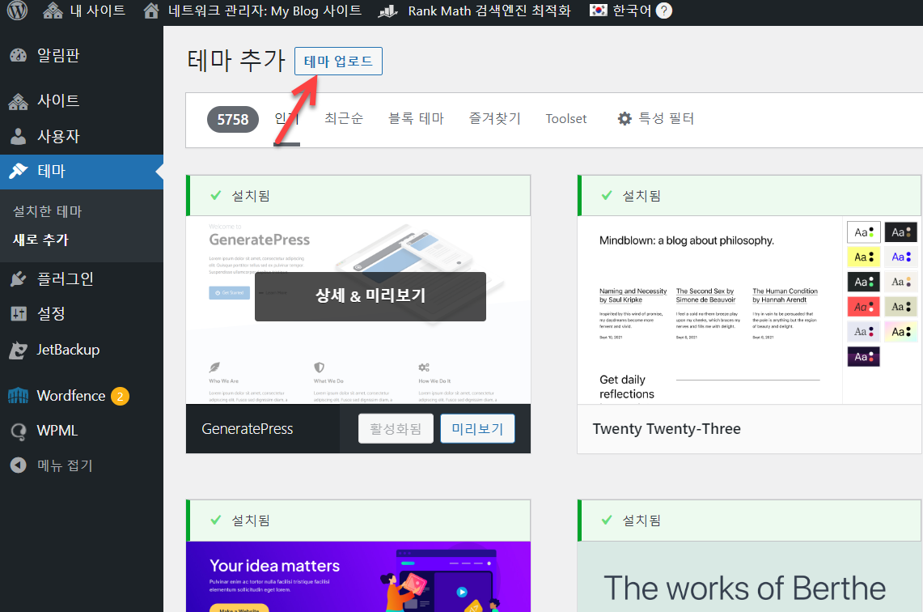Screen dimensions: 923x612
Task: Click the GeneratePress theme name
Action: pyautogui.click(x=248, y=429)
